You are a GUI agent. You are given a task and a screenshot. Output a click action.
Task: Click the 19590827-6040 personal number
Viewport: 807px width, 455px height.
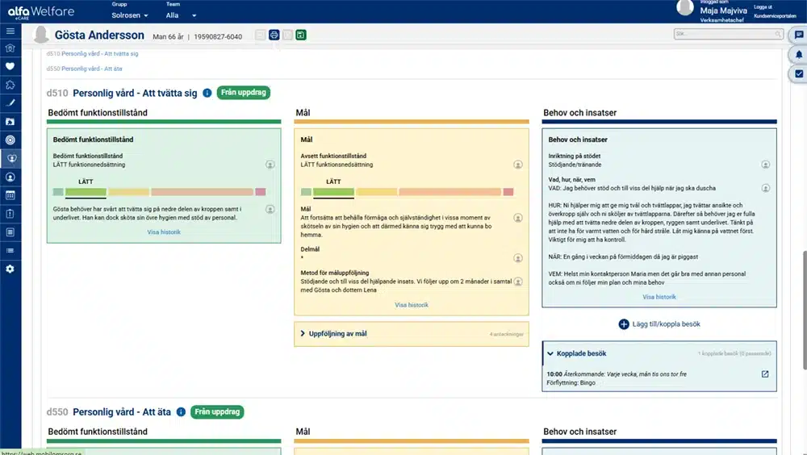pos(218,37)
